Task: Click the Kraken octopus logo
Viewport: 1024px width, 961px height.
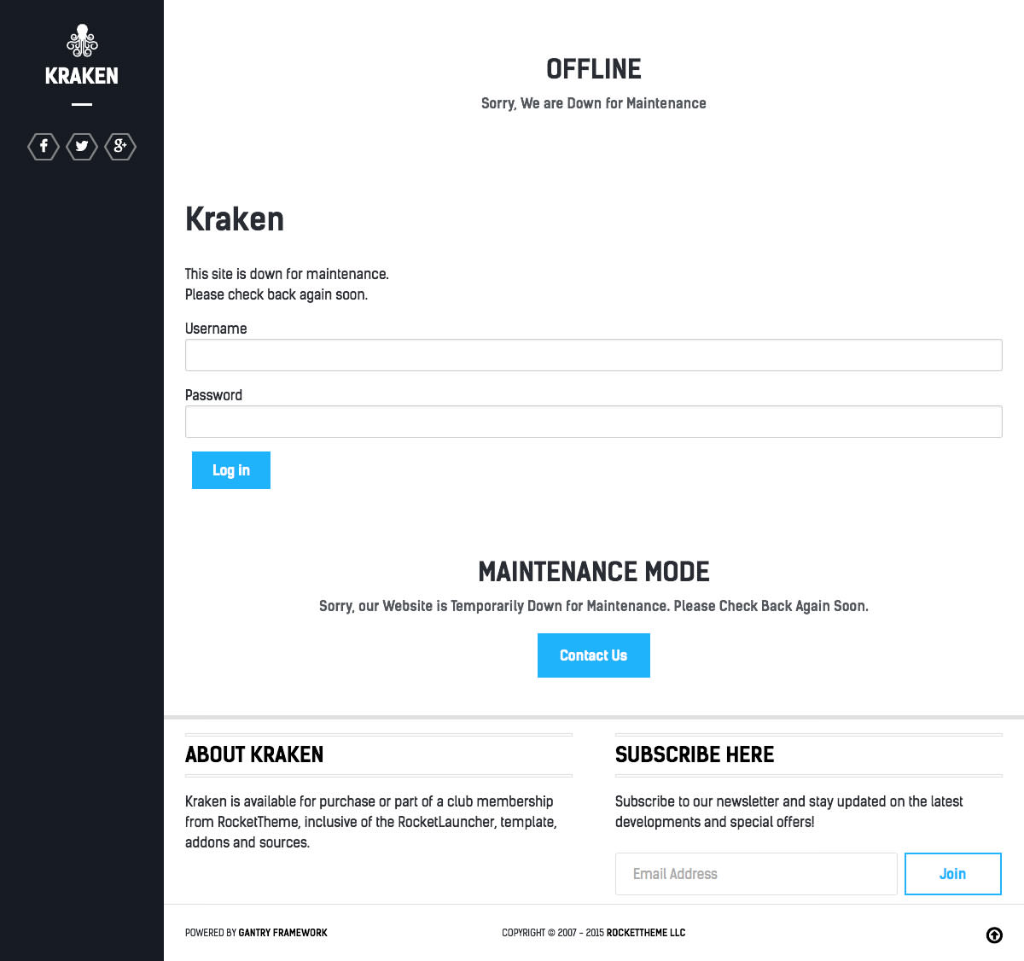Action: click(x=82, y=41)
